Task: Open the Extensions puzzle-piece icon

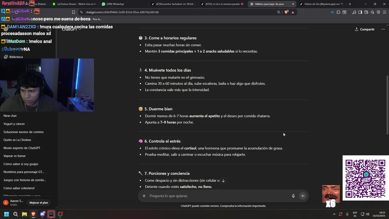Action: (x=338, y=12)
